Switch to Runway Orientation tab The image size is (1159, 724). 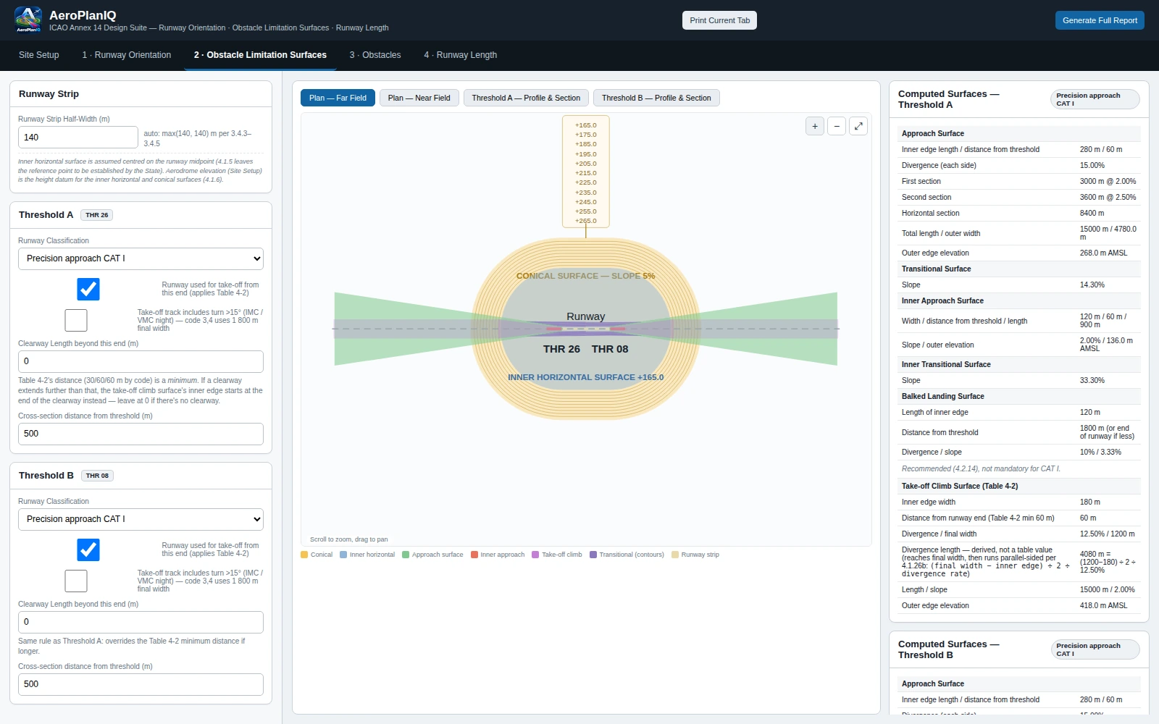click(x=127, y=55)
